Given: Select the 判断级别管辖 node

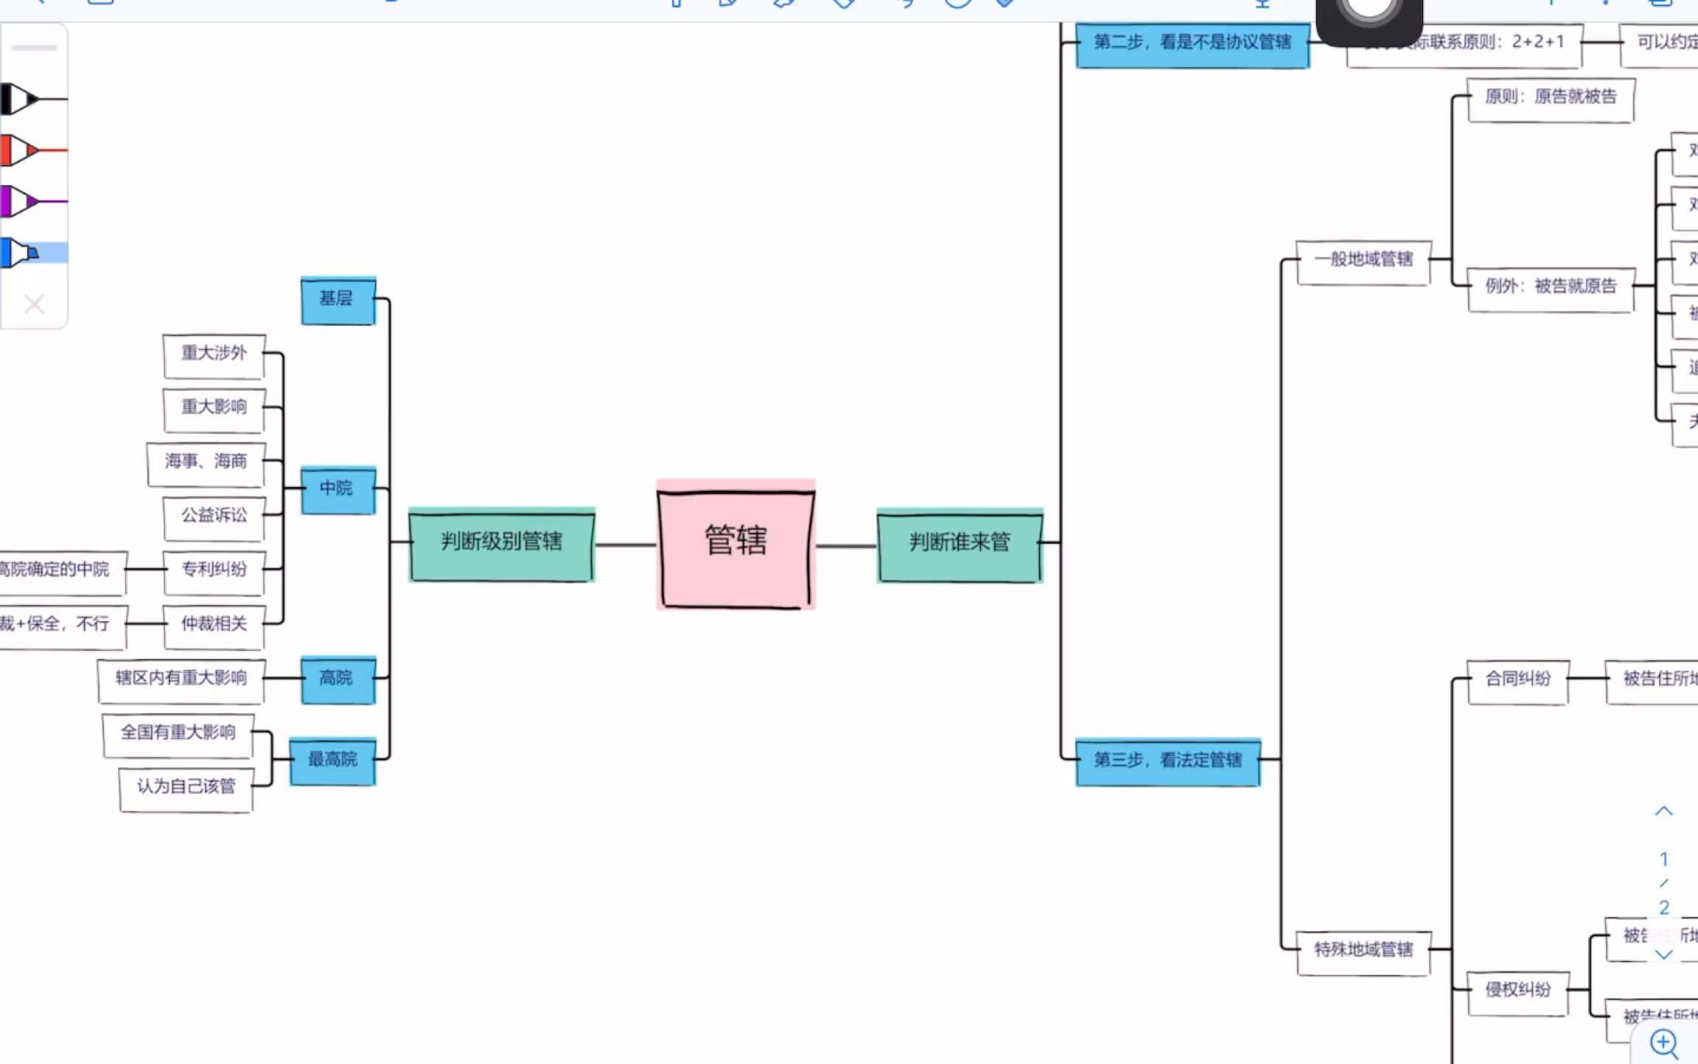Looking at the screenshot, I should point(502,545).
